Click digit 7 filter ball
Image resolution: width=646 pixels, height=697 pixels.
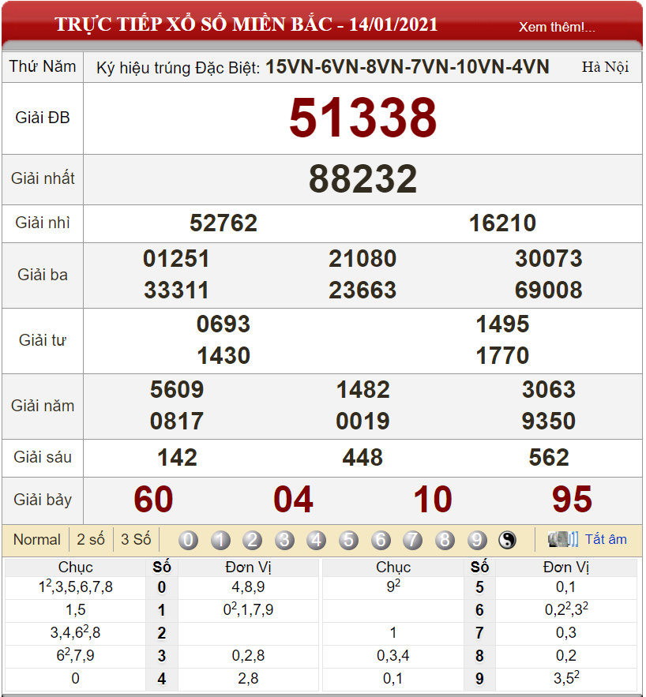(412, 540)
